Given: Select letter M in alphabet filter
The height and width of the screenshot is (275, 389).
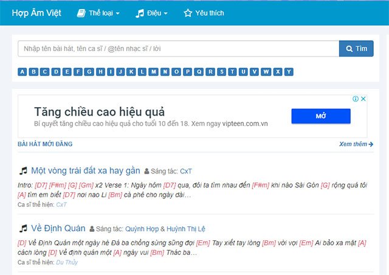Looking at the screenshot, I should coord(154,72).
